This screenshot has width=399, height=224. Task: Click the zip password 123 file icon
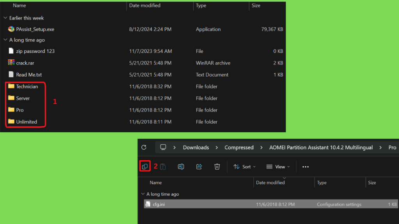tap(11, 51)
